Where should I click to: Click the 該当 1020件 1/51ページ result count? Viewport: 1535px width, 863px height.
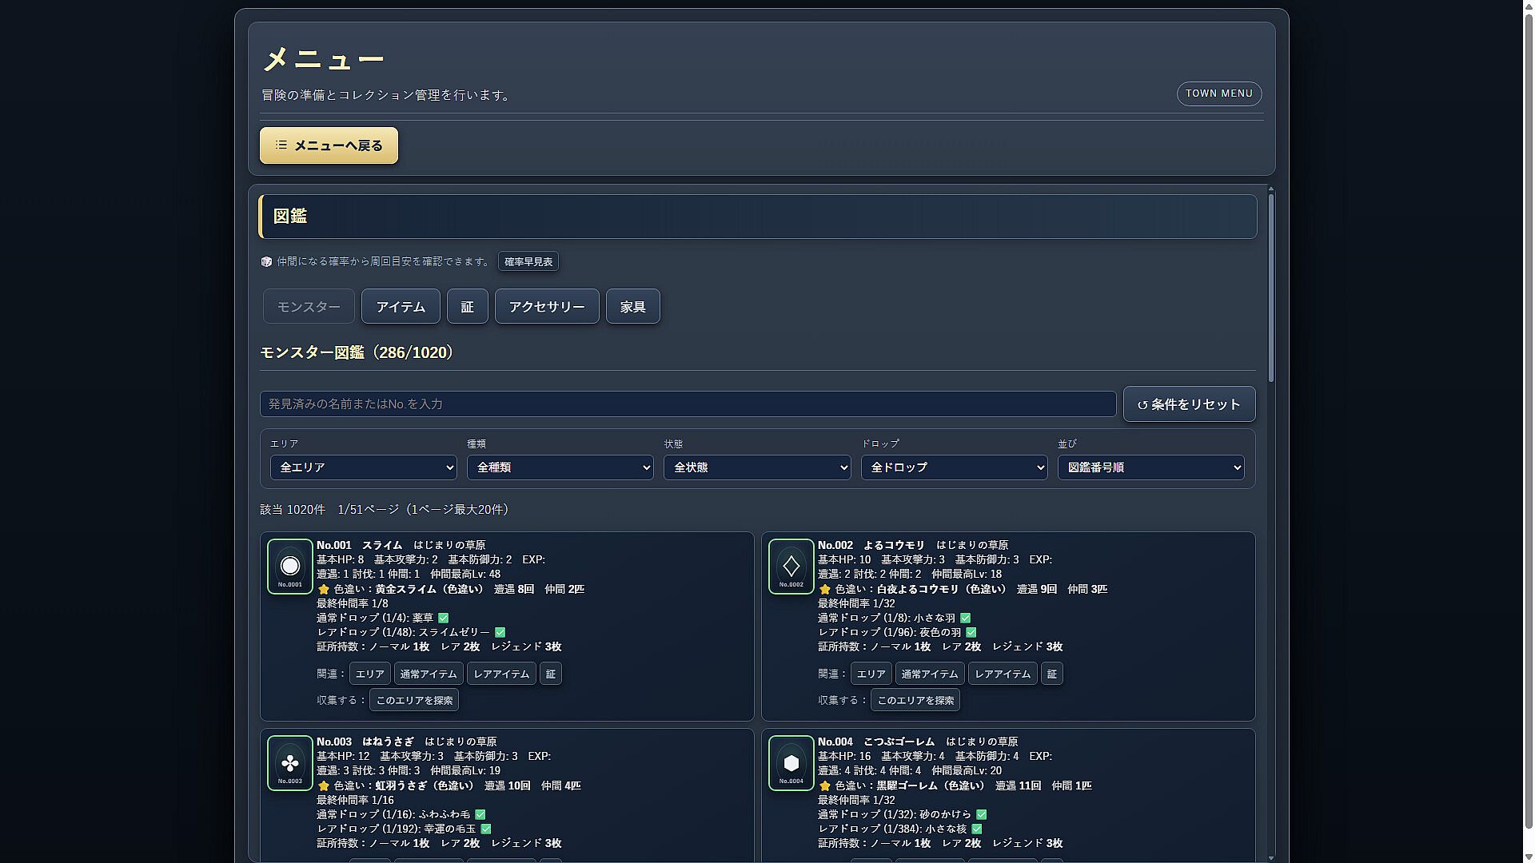click(x=384, y=510)
